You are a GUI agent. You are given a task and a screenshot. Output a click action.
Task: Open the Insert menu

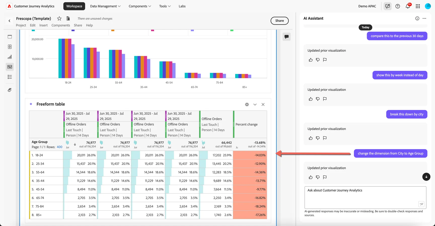pos(43,25)
